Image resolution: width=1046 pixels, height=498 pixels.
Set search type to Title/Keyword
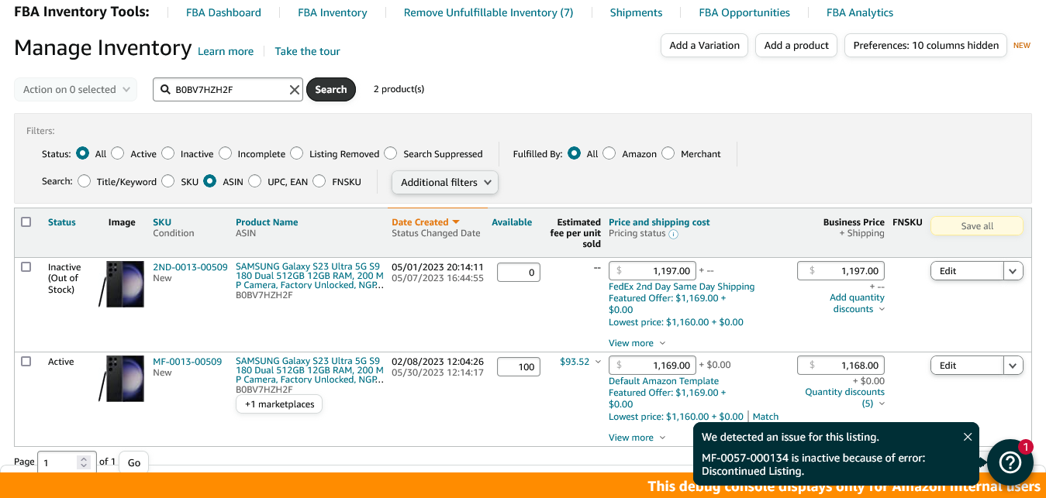click(85, 181)
